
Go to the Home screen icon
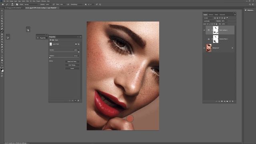tap(3, 4)
